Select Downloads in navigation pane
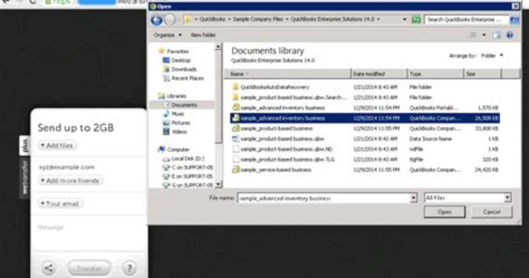The width and height of the screenshot is (529, 278). [184, 69]
